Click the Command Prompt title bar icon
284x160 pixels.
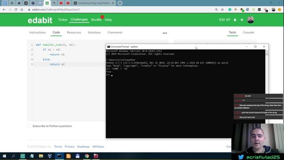[108, 47]
